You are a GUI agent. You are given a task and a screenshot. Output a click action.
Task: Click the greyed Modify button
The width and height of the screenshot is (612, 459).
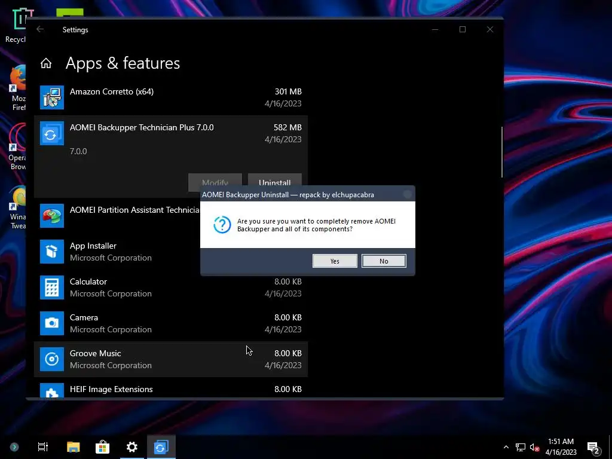point(215,182)
